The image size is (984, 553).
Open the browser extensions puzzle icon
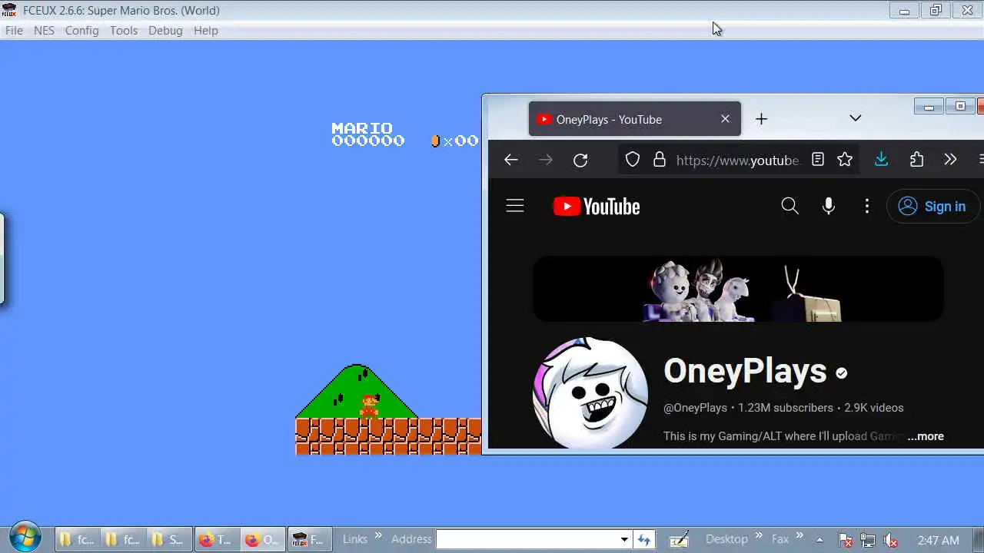916,160
